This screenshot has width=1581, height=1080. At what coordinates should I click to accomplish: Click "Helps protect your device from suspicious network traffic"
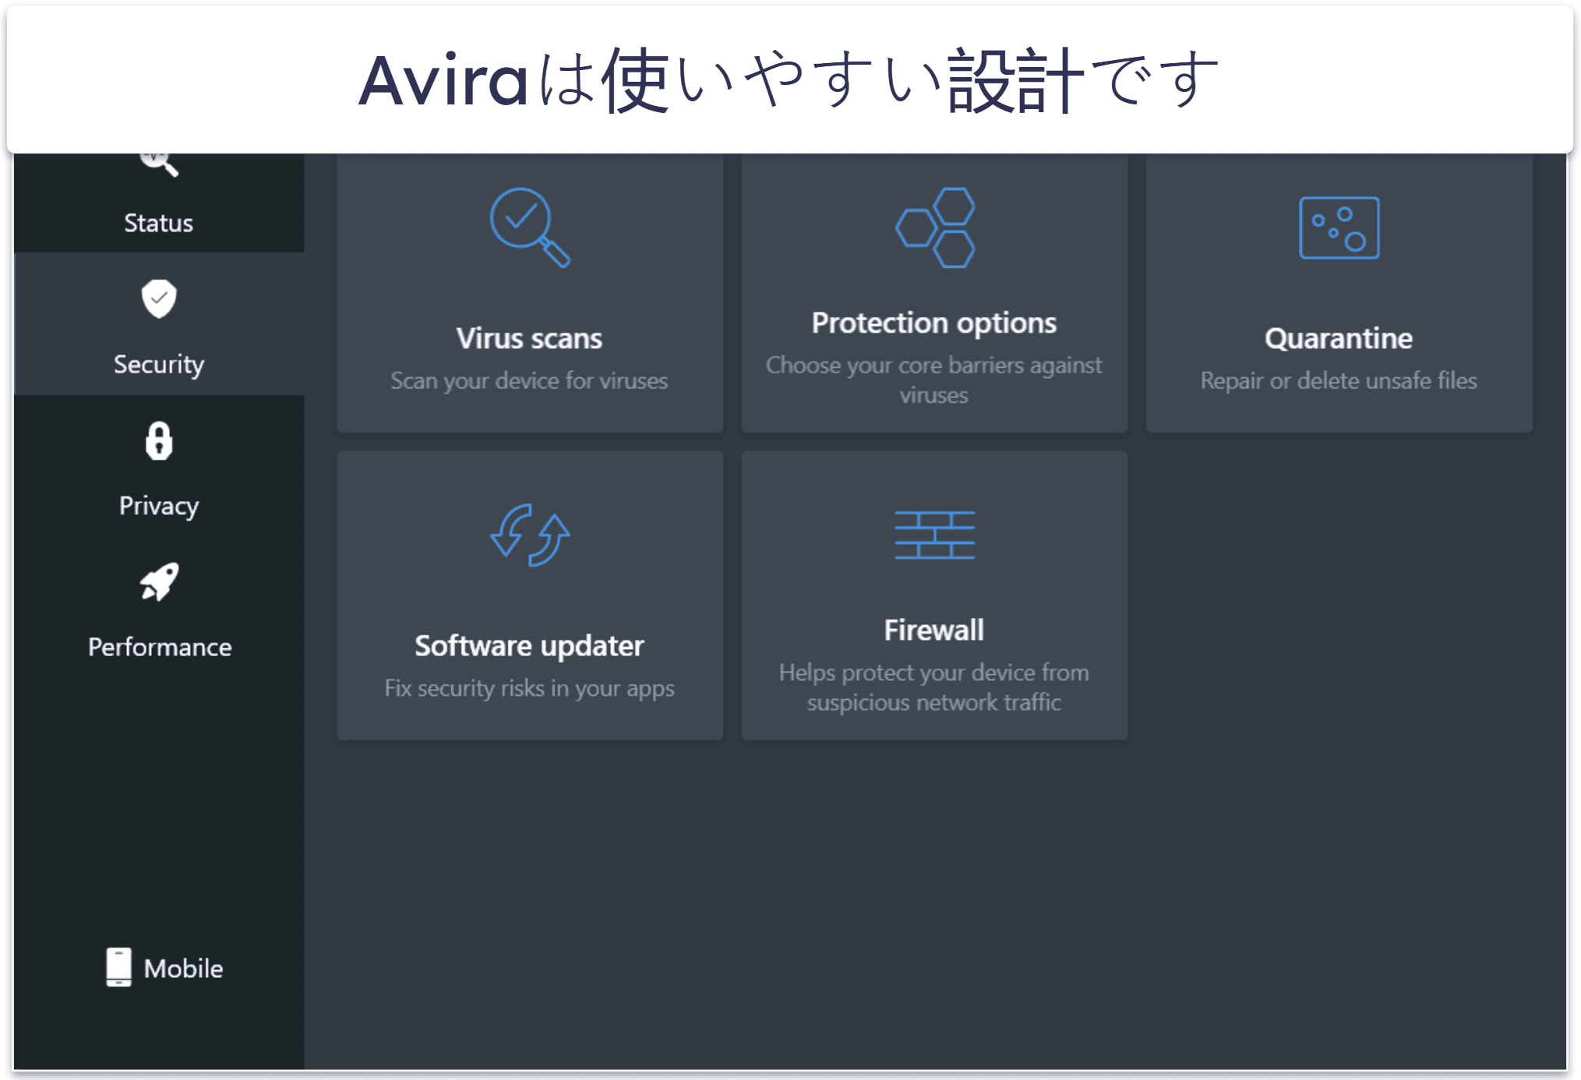pos(934,687)
